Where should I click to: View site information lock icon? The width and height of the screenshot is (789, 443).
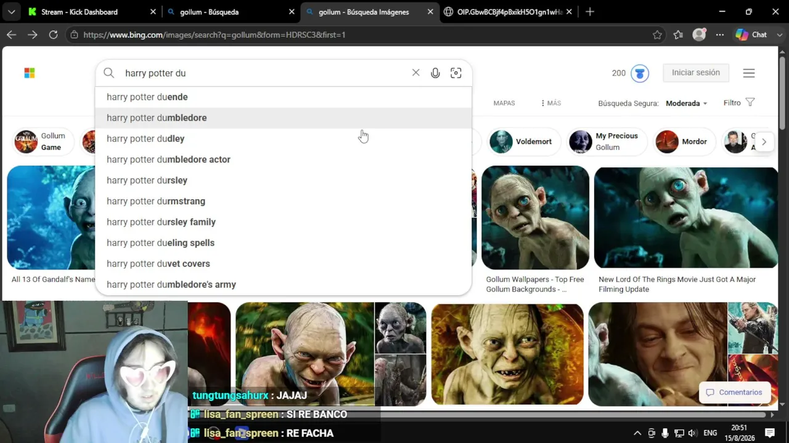[74, 35]
